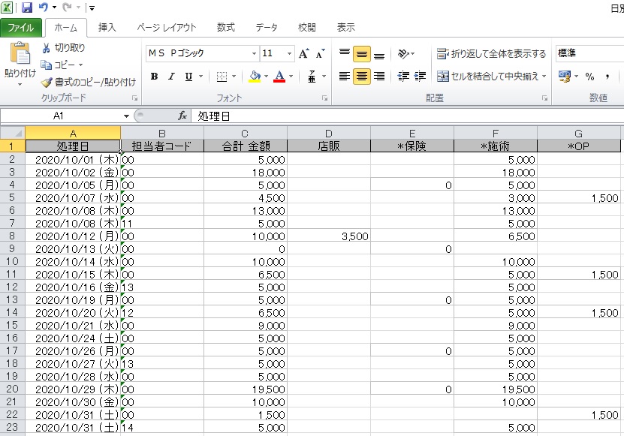Apply accounting currency number format
This screenshot has height=436, width=624.
pyautogui.click(x=565, y=76)
